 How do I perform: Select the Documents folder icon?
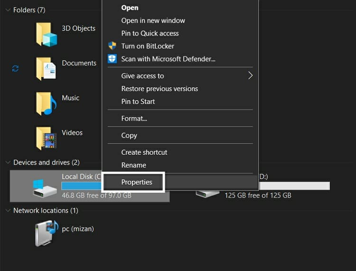tap(46, 69)
